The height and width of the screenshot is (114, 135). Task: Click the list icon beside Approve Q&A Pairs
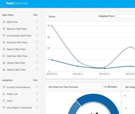click(4, 29)
